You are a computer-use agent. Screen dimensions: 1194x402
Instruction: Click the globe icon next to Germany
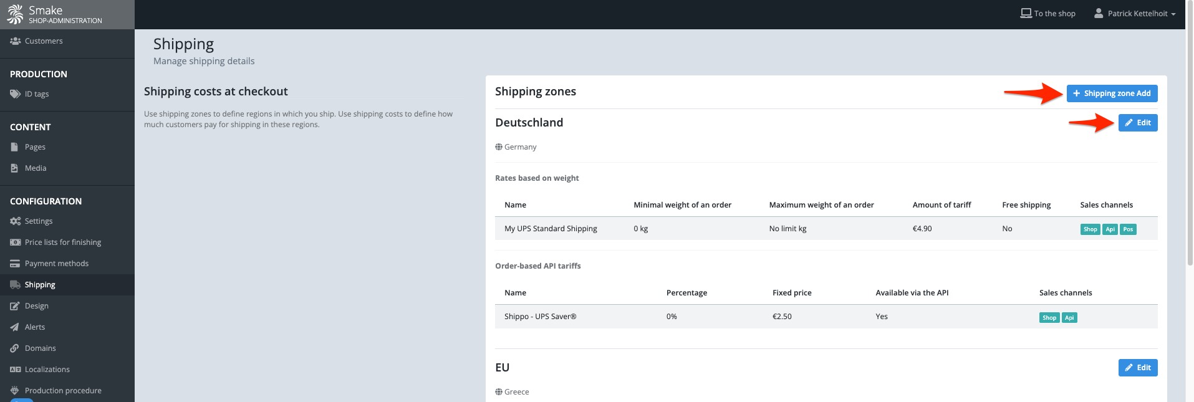click(499, 147)
